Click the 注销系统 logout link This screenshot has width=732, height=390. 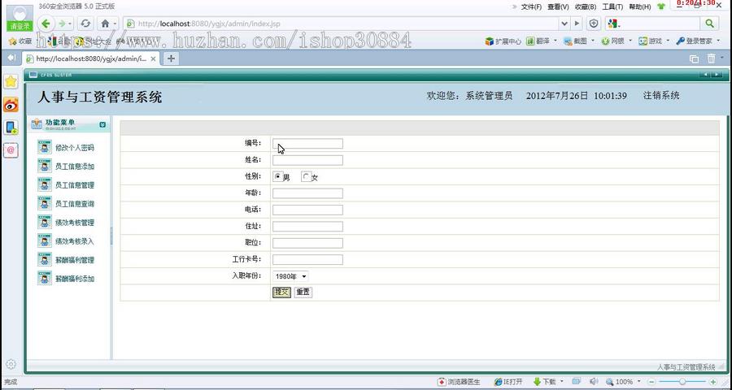(x=661, y=96)
